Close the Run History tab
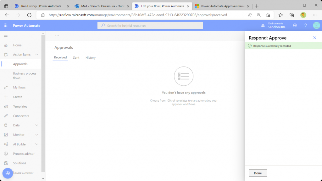 68,6
